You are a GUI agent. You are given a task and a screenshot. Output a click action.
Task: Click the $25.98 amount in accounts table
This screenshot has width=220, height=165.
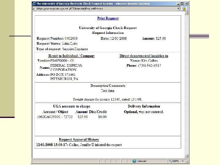82,117
